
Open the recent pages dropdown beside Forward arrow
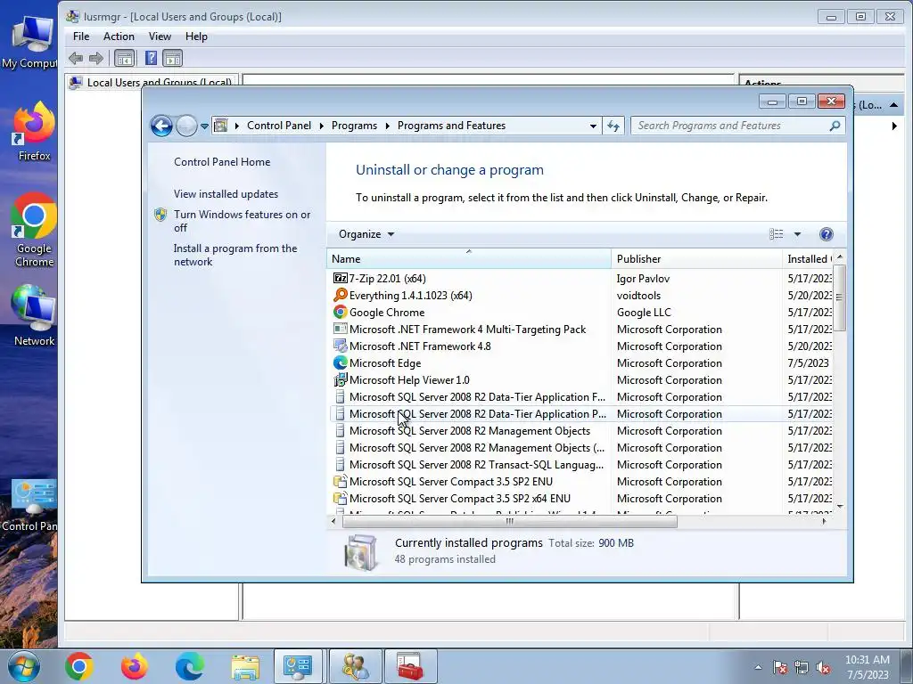click(204, 126)
